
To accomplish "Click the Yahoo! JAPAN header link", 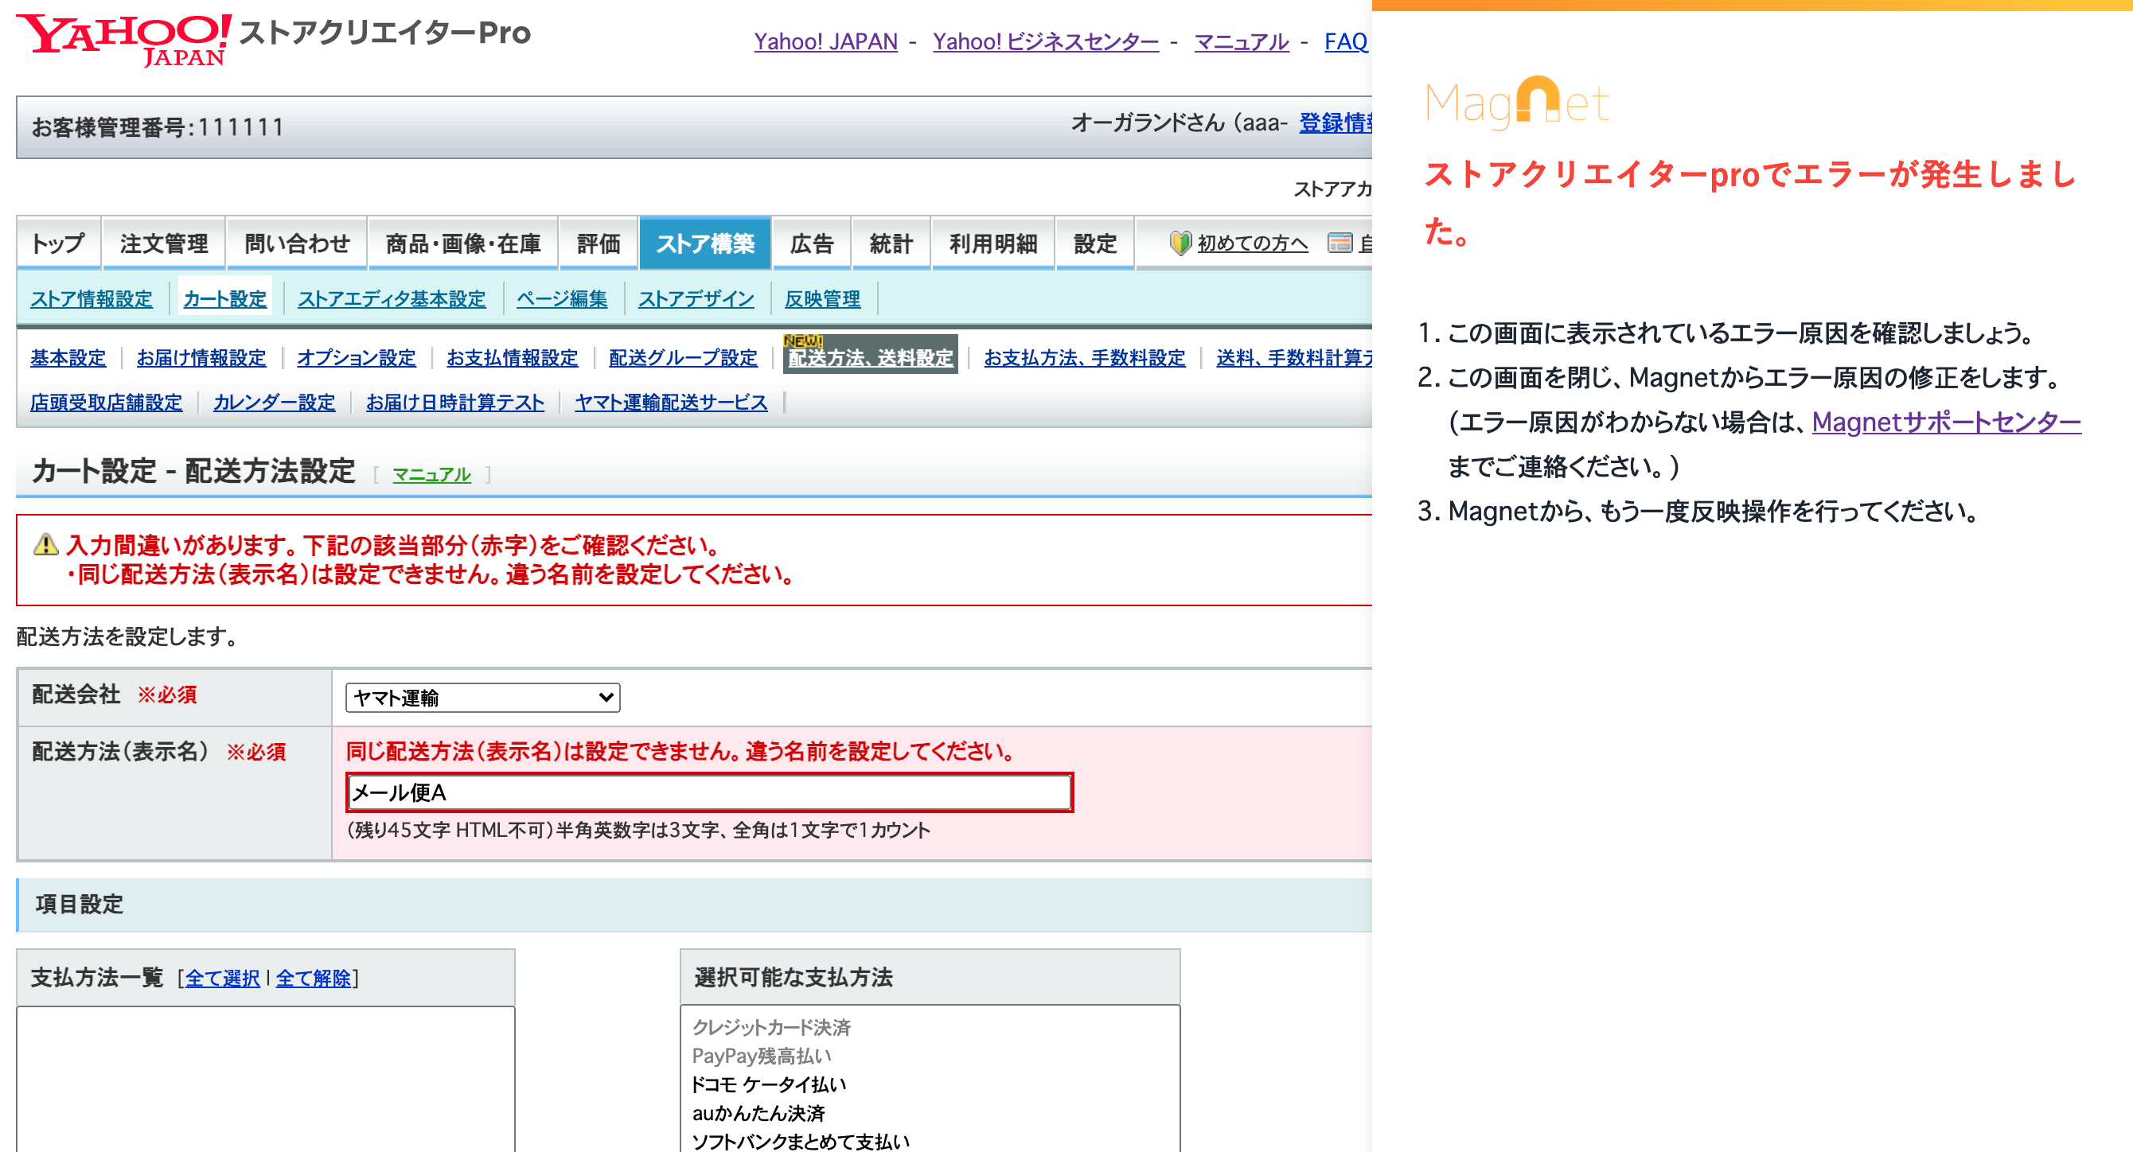I will 825,41.
